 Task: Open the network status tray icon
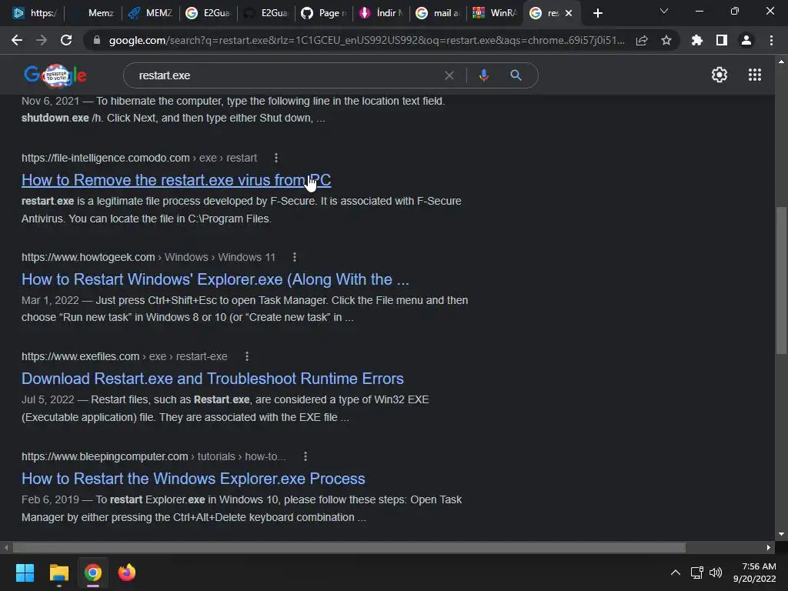pos(696,573)
